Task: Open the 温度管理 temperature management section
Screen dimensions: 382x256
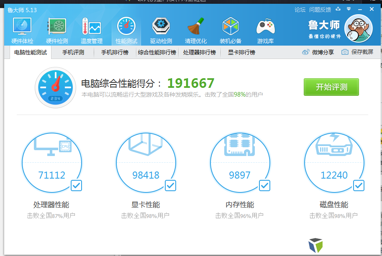Action: point(91,31)
